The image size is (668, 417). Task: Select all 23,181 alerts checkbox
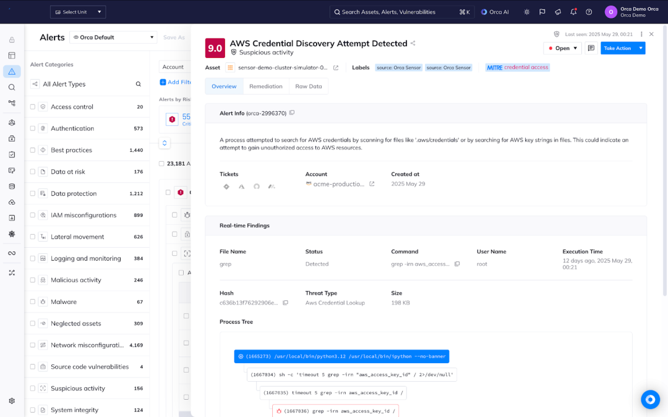[x=161, y=163]
